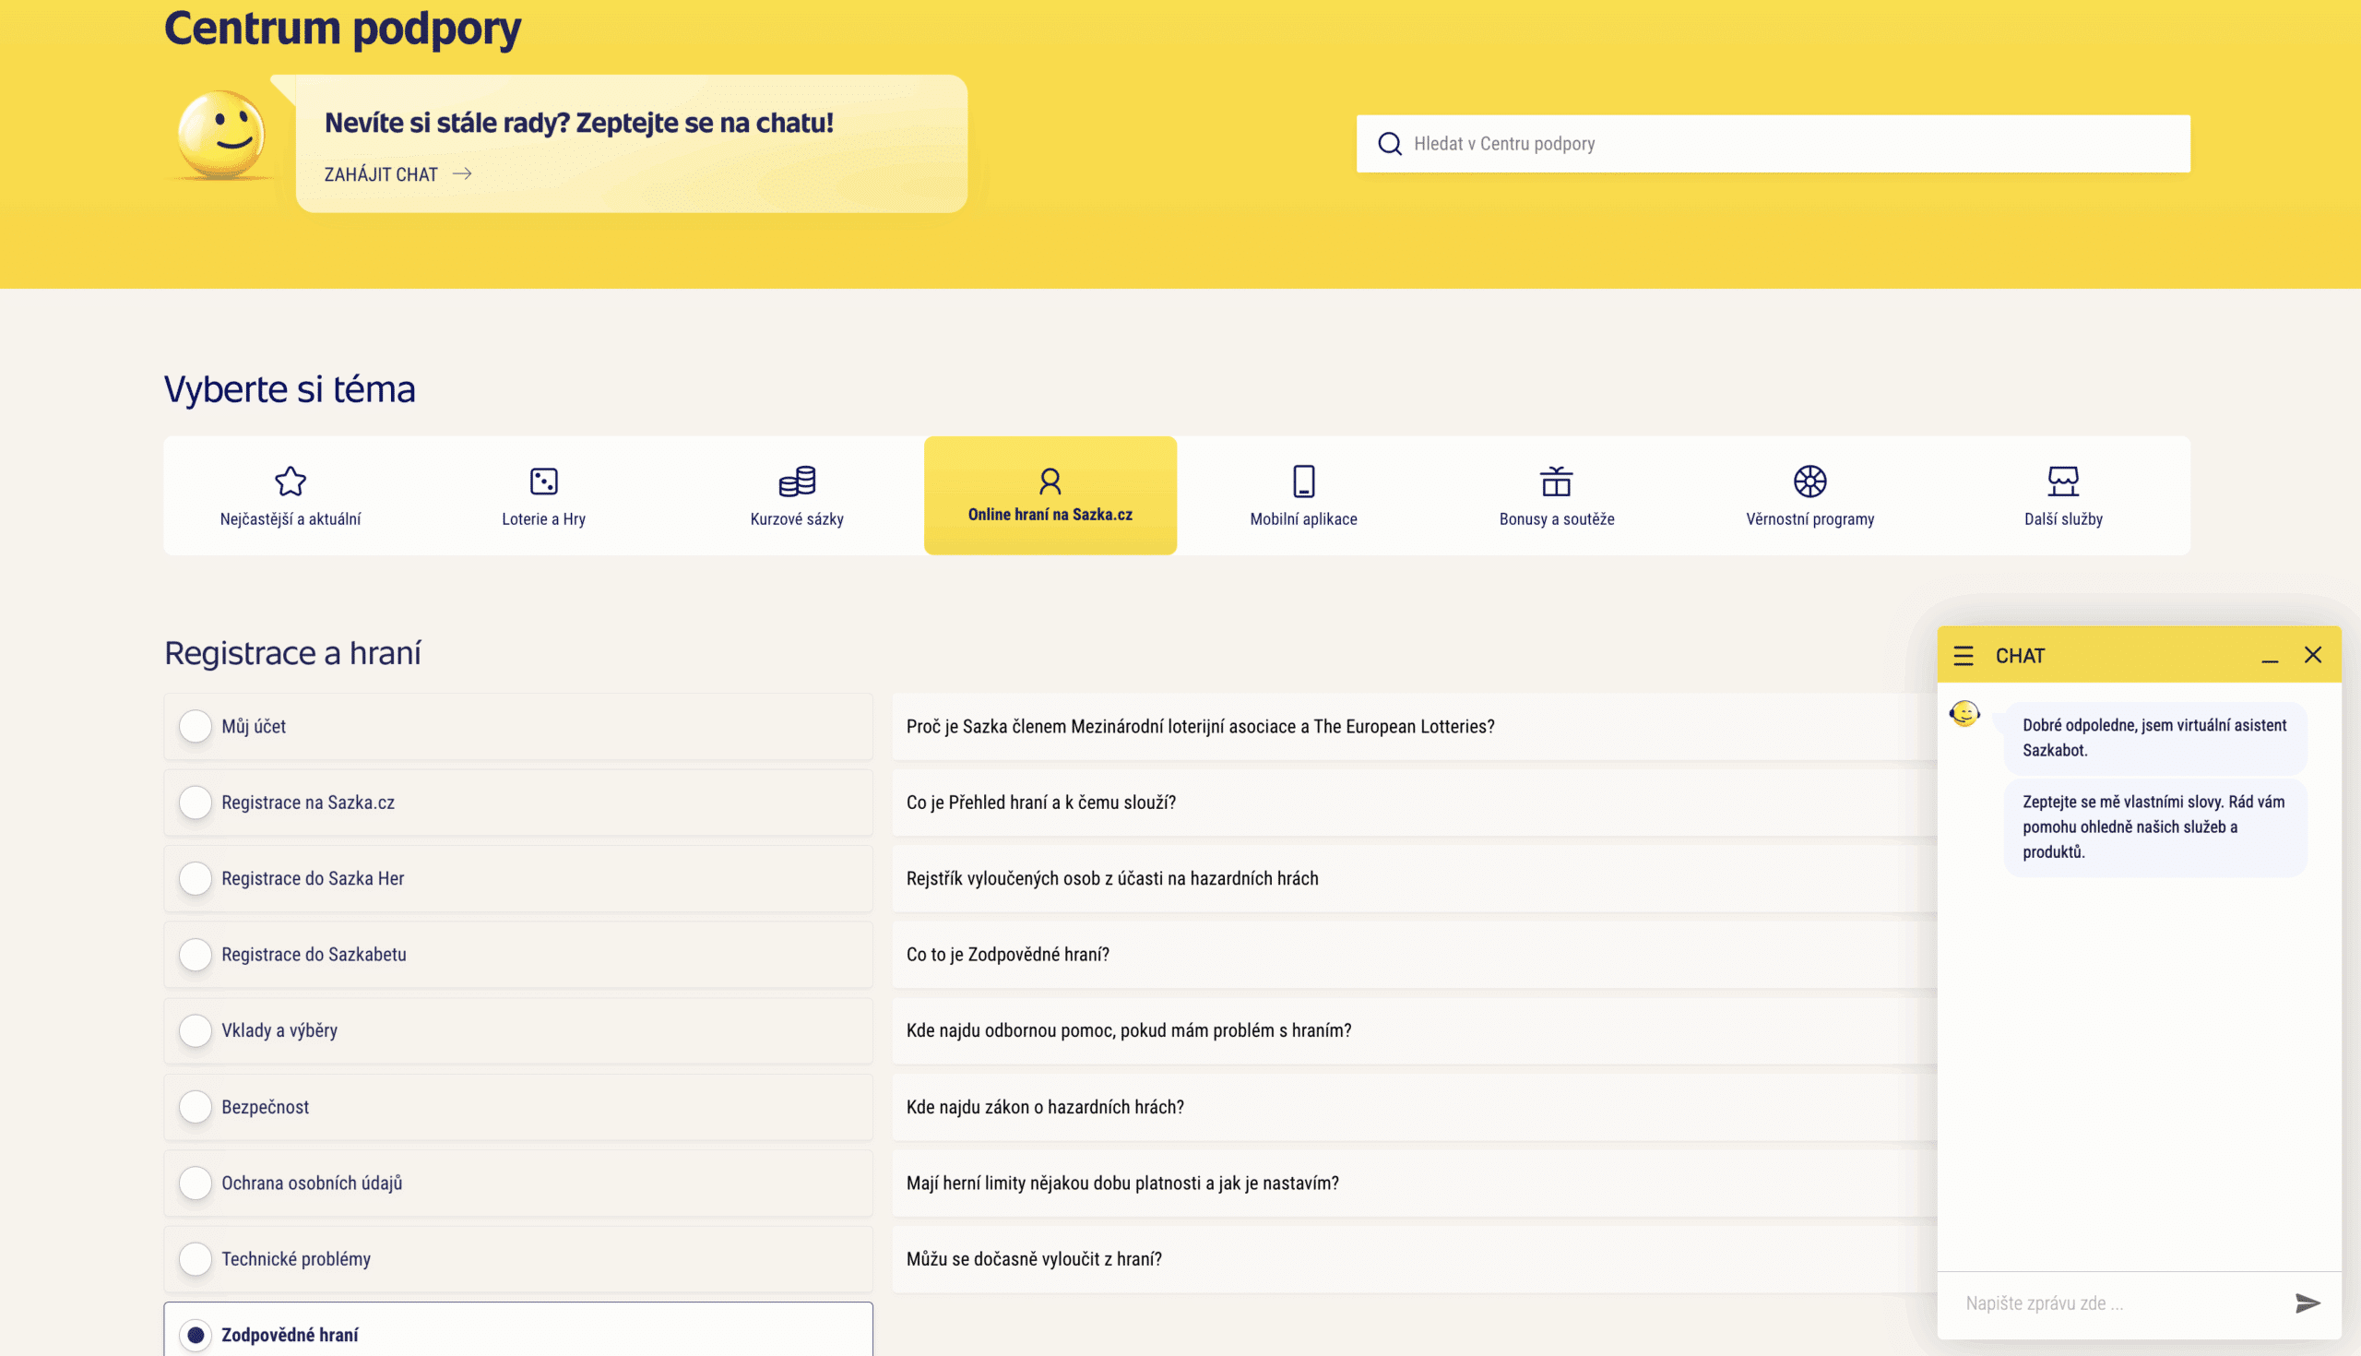Open the Bonusy a soutěže gift icon

point(1557,481)
